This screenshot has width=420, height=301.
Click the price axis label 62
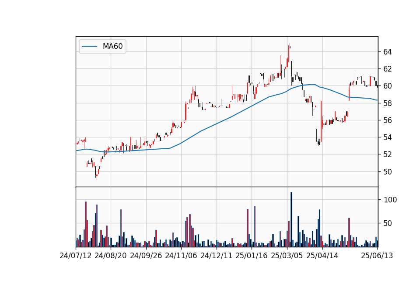click(x=387, y=69)
